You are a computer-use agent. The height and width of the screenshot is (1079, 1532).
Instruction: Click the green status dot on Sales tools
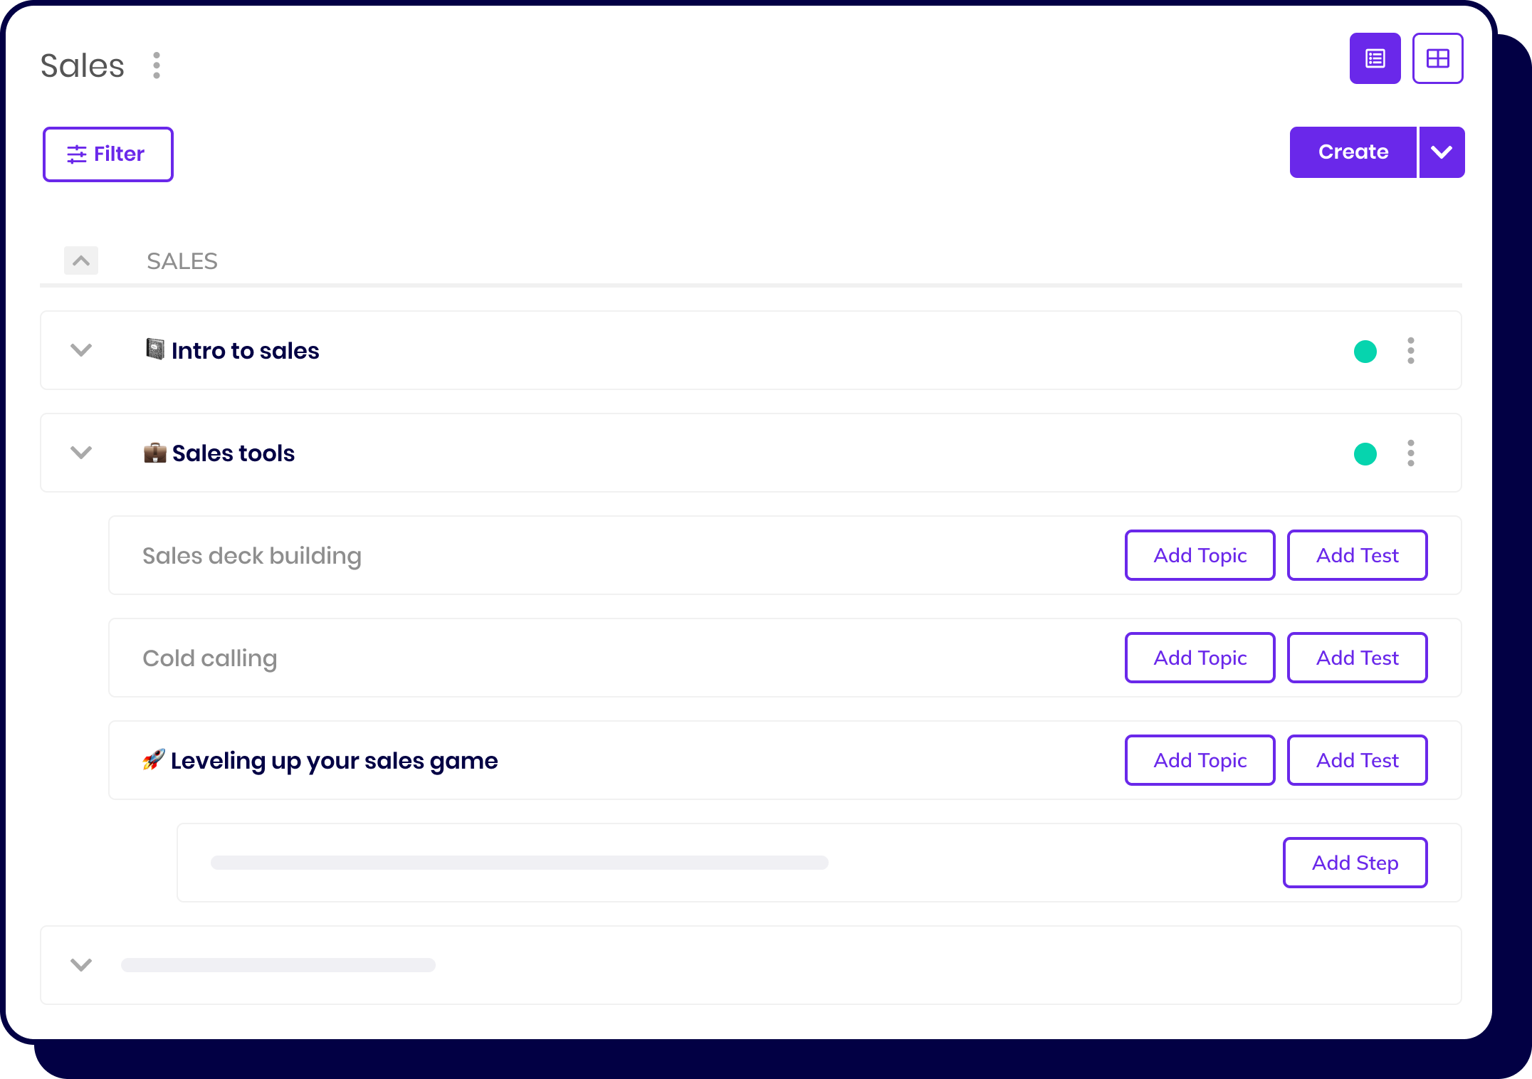click(1364, 453)
